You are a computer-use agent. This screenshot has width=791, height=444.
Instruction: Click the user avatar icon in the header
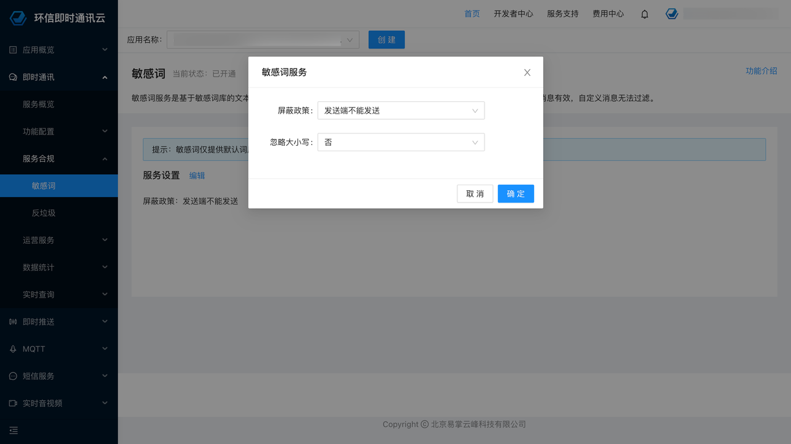click(672, 14)
